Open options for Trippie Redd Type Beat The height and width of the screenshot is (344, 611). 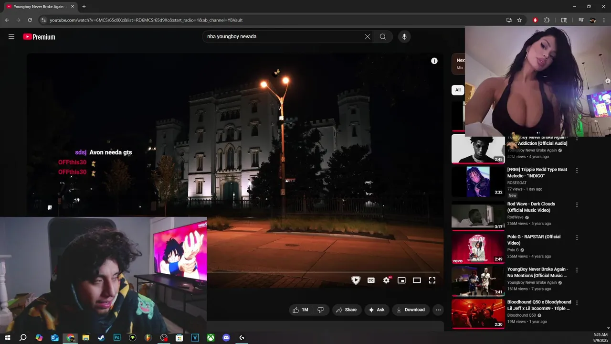click(577, 171)
